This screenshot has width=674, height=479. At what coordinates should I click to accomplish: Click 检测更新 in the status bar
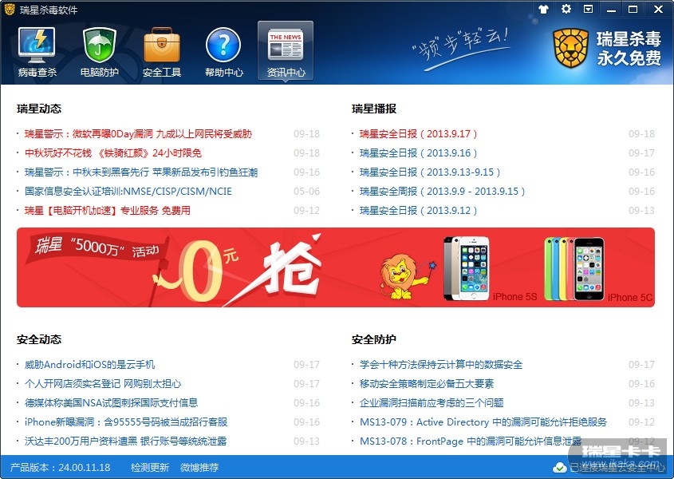[150, 467]
